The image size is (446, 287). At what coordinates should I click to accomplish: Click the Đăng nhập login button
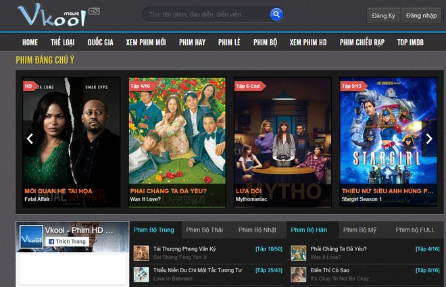pos(421,16)
